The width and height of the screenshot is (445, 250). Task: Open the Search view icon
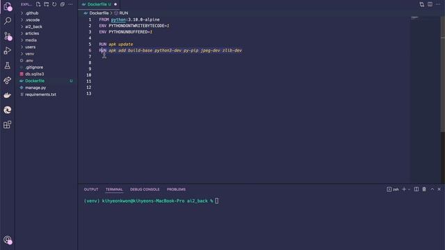8,21
